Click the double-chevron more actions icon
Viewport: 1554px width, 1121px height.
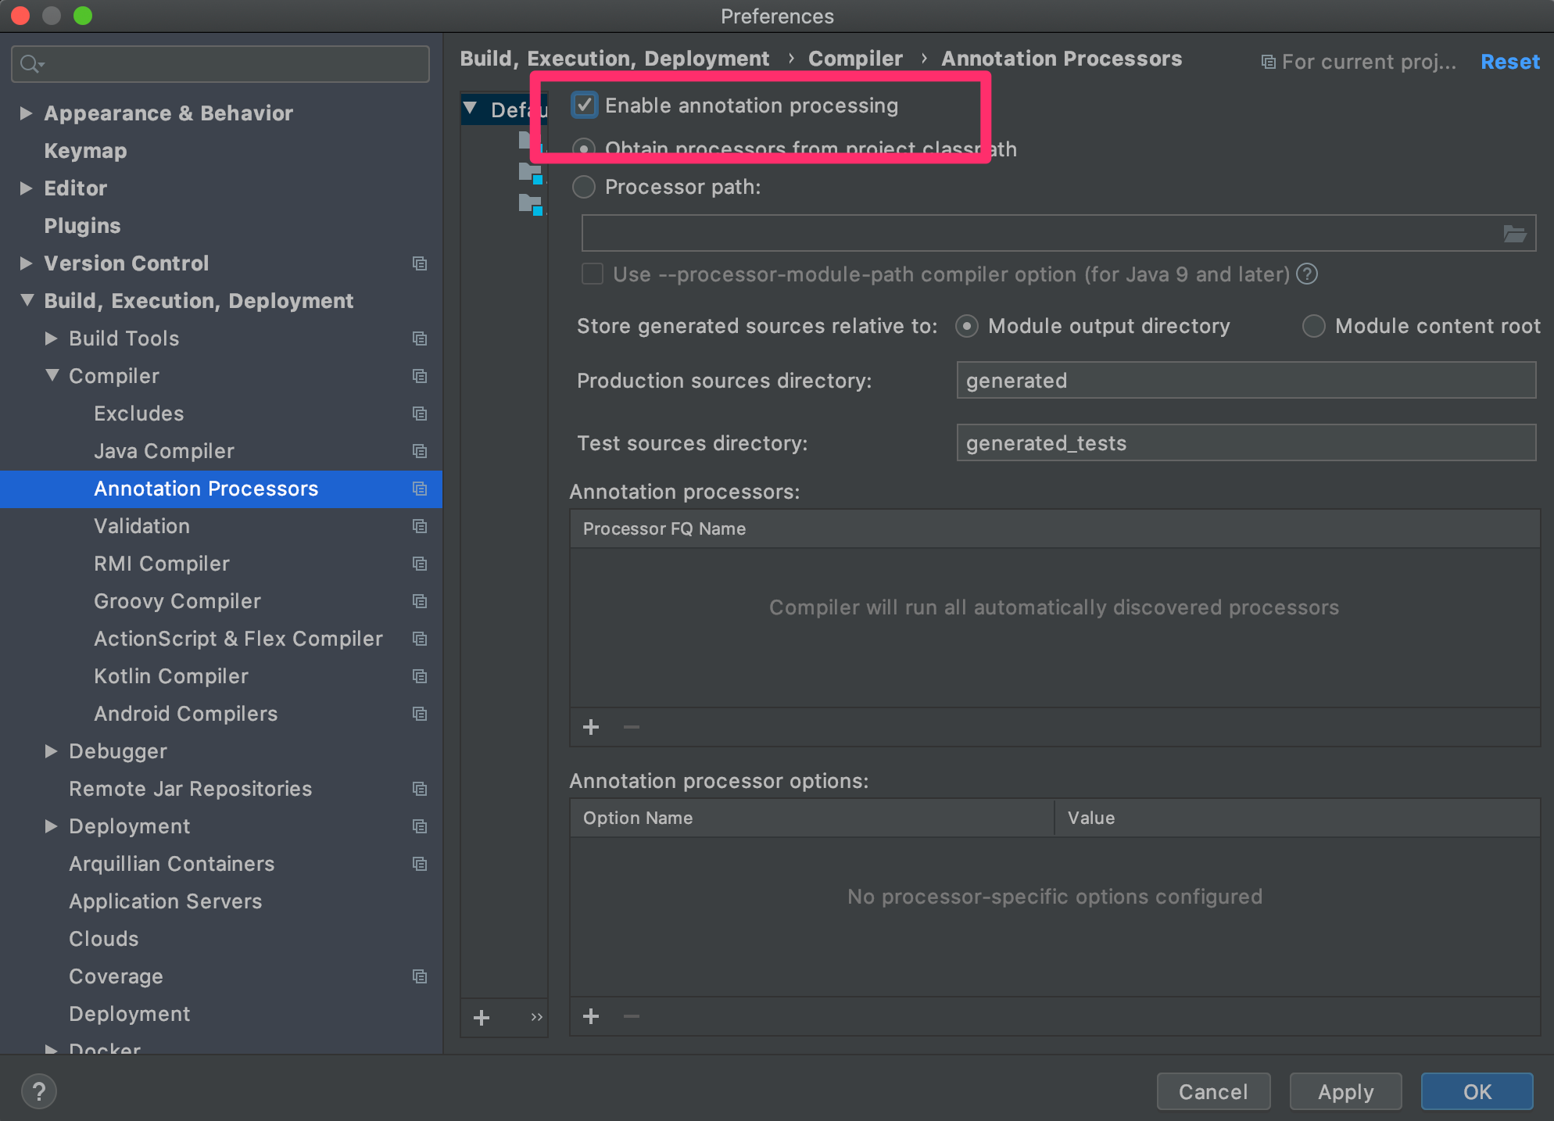[536, 1017]
